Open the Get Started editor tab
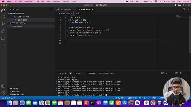This screenshot has width=191, height=107. point(65,10)
